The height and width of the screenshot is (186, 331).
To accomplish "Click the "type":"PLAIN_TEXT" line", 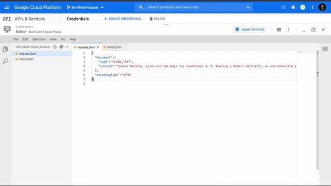I will [x=116, y=62].
